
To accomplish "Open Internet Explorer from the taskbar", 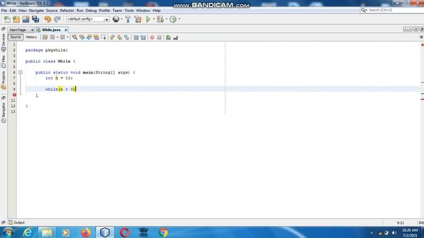I will (28, 232).
